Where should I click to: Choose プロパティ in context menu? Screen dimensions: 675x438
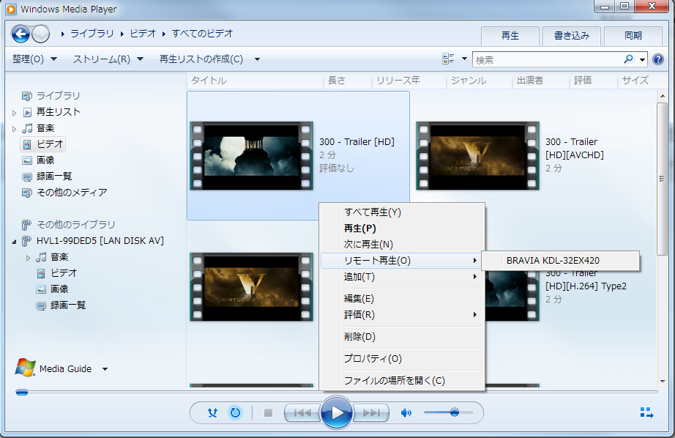click(373, 359)
